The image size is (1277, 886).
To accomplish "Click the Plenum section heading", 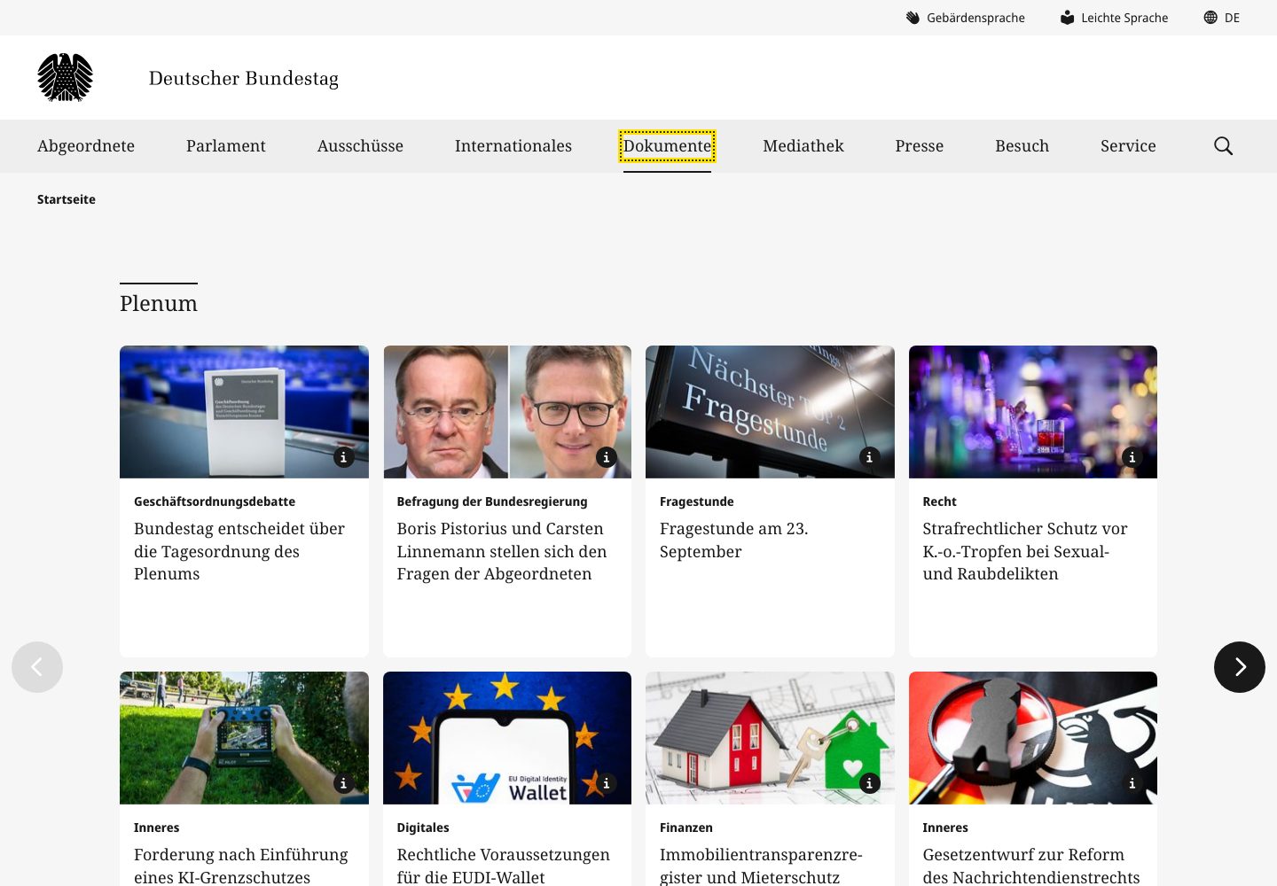I will pyautogui.click(x=159, y=303).
